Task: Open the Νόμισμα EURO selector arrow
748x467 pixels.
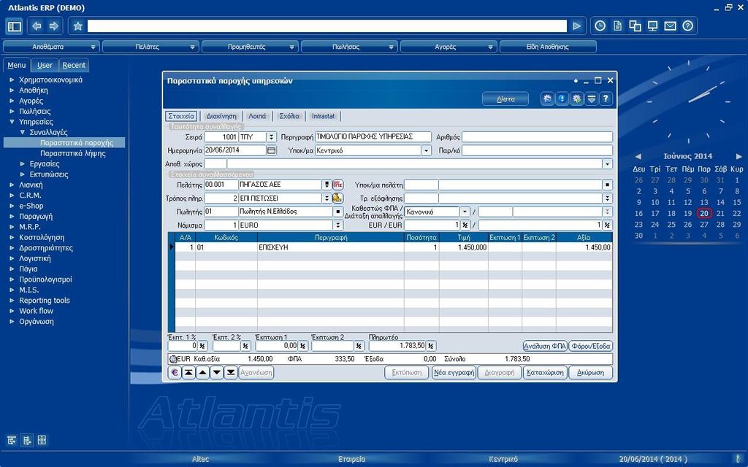Action: click(x=337, y=225)
